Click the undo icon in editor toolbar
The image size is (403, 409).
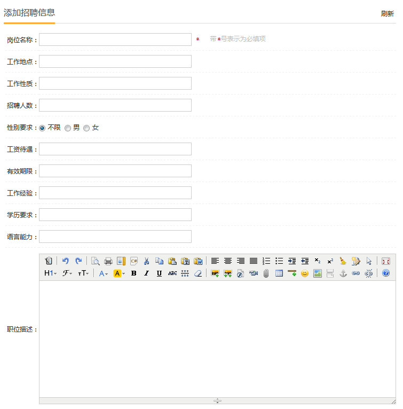click(x=66, y=261)
